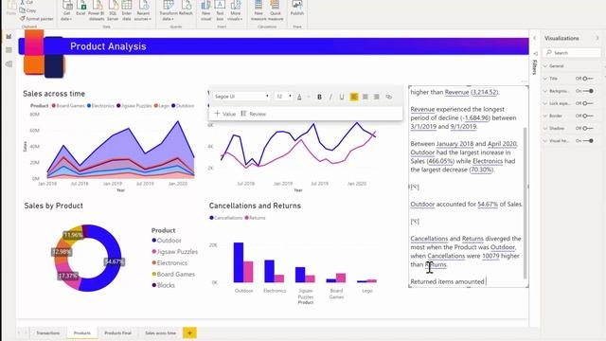Switch to Report view in left sidebar
Screen dimensions: 606x341
point(9,37)
